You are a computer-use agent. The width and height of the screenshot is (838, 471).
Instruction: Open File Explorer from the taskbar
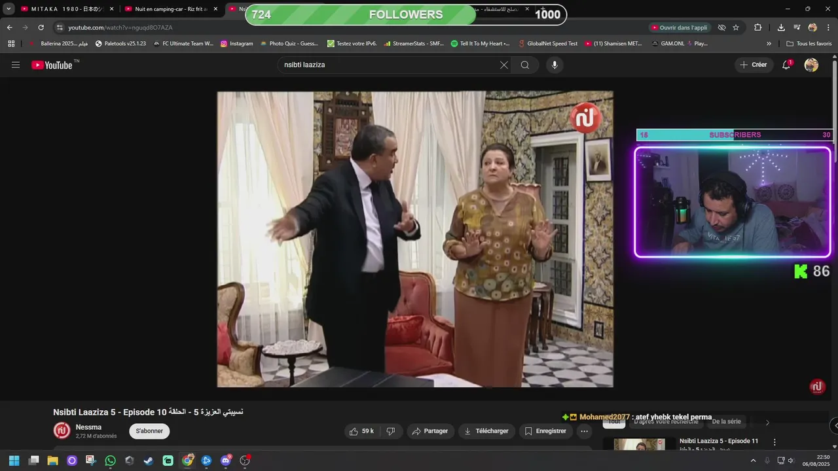[x=52, y=461]
